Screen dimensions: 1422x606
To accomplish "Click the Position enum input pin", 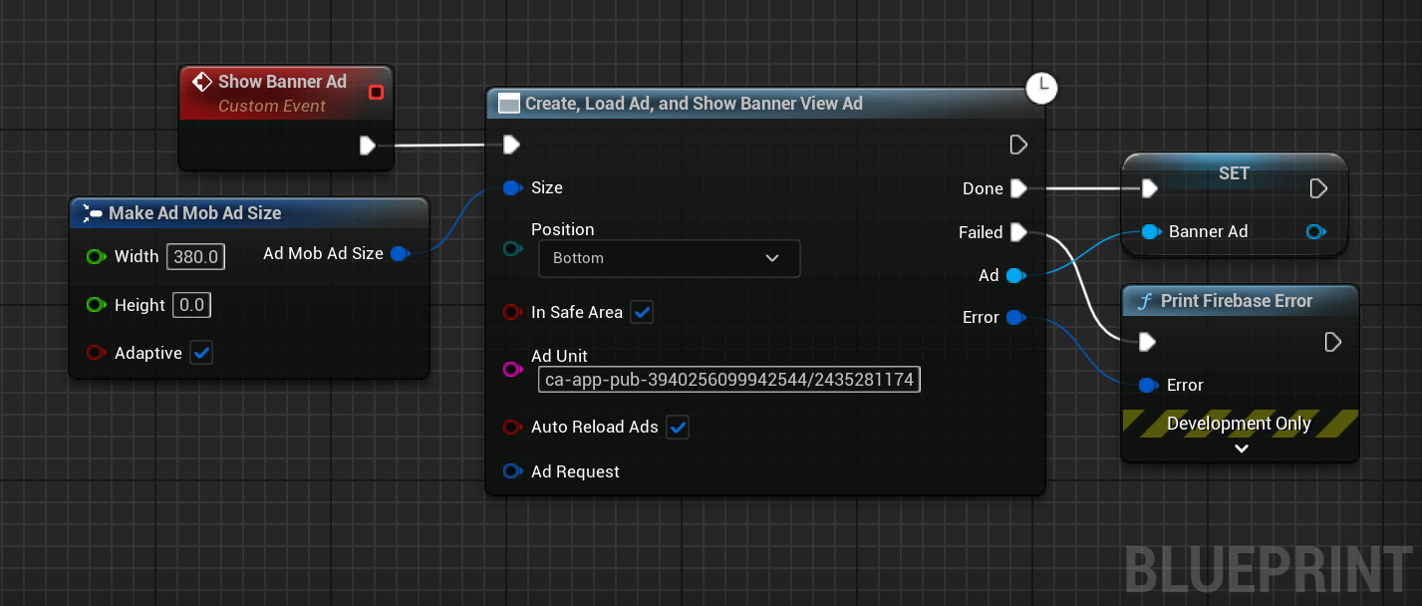I will [512, 249].
